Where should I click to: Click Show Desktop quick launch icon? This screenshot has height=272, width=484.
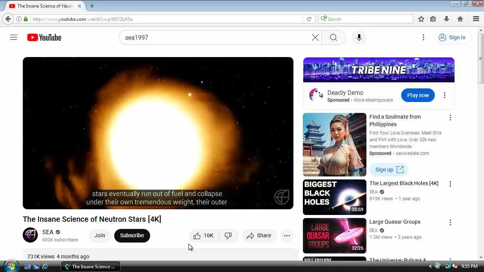click(28, 266)
